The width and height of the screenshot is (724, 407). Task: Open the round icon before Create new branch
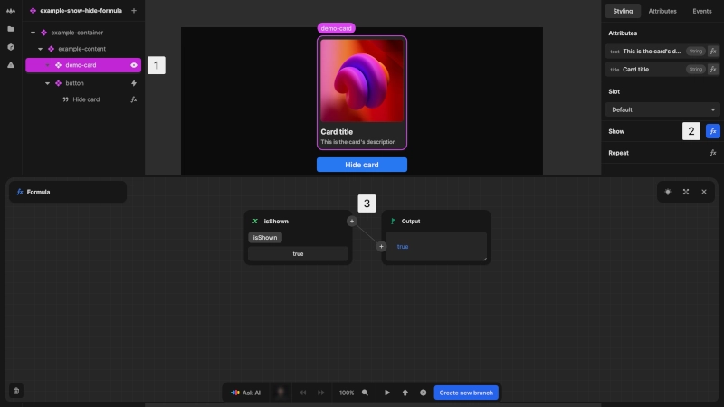coord(423,393)
